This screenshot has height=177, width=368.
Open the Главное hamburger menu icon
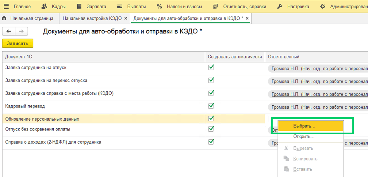click(x=6, y=6)
